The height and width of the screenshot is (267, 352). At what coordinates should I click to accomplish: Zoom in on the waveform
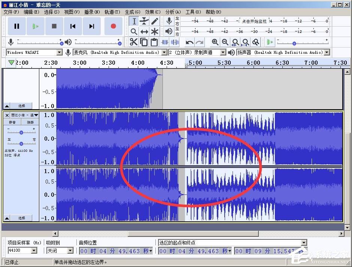click(x=214, y=42)
